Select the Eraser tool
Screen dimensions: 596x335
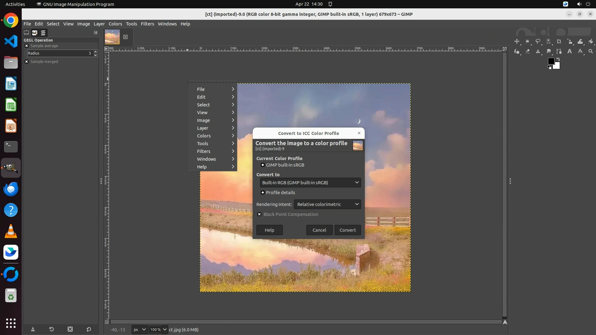(527, 51)
